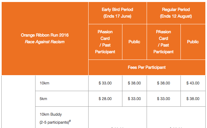The width and height of the screenshot is (207, 128).
Task: Select the Regular Period Public column header
Action: [193, 42]
